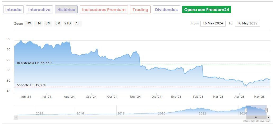The height and width of the screenshot is (125, 275).
Task: Zoom the chart to YTD
Action: pyautogui.click(x=68, y=23)
